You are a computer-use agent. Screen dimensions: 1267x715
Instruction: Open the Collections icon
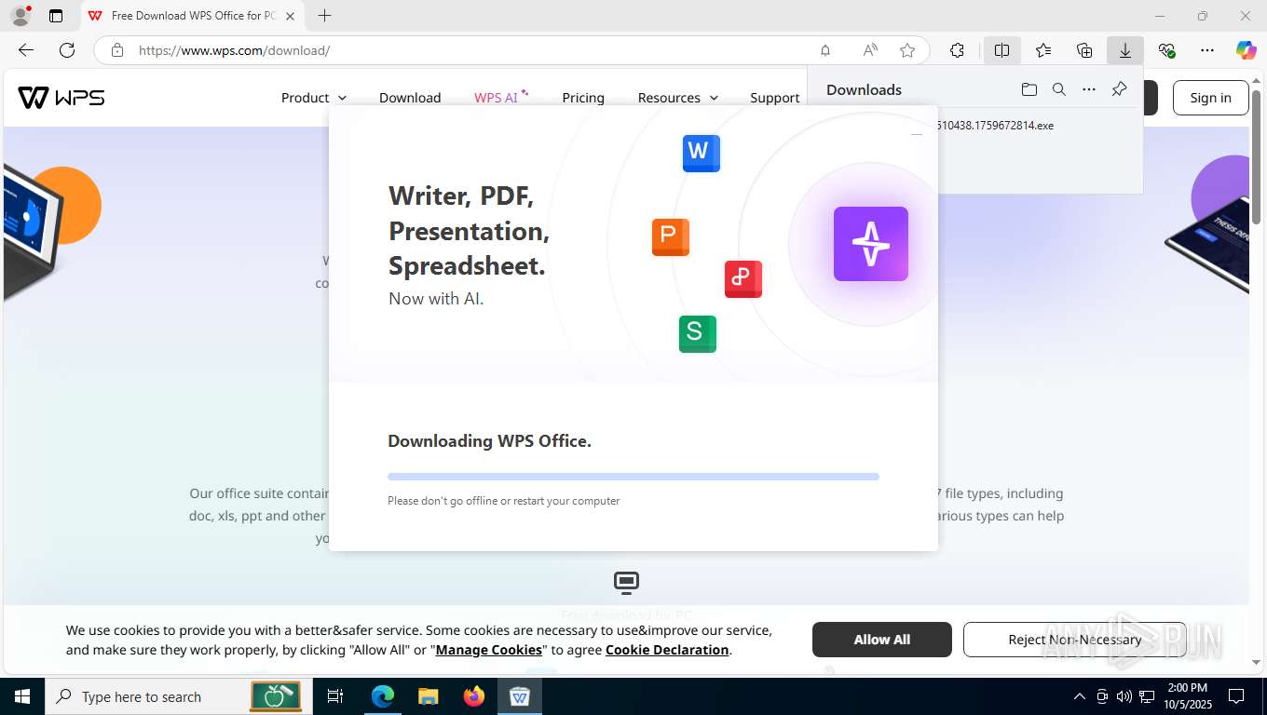point(1084,50)
